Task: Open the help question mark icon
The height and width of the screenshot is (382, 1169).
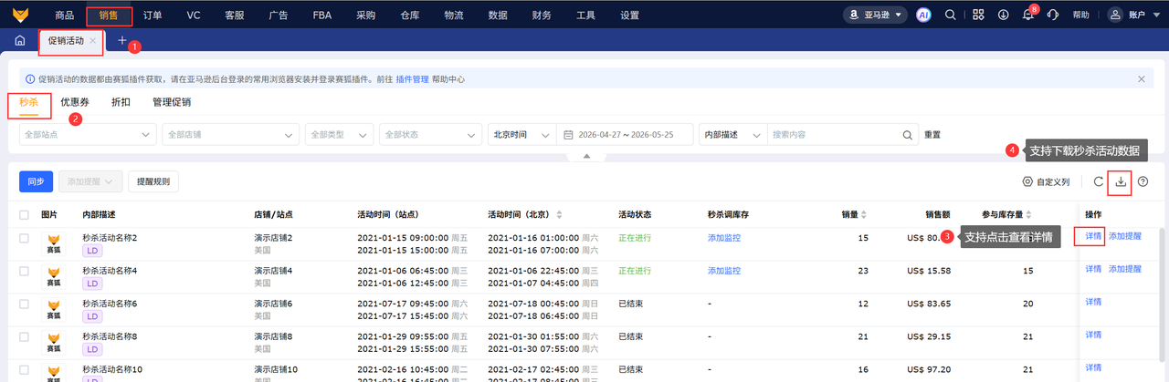Action: [x=1143, y=182]
